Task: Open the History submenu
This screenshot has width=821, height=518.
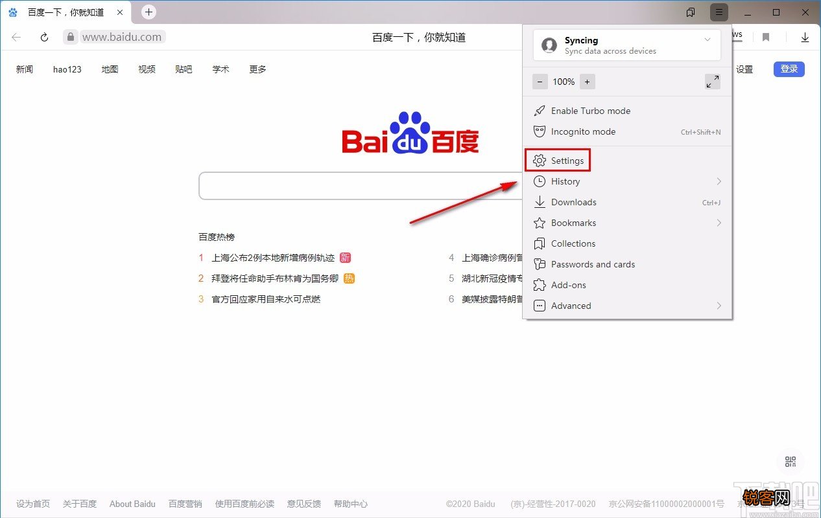Action: pyautogui.click(x=627, y=181)
